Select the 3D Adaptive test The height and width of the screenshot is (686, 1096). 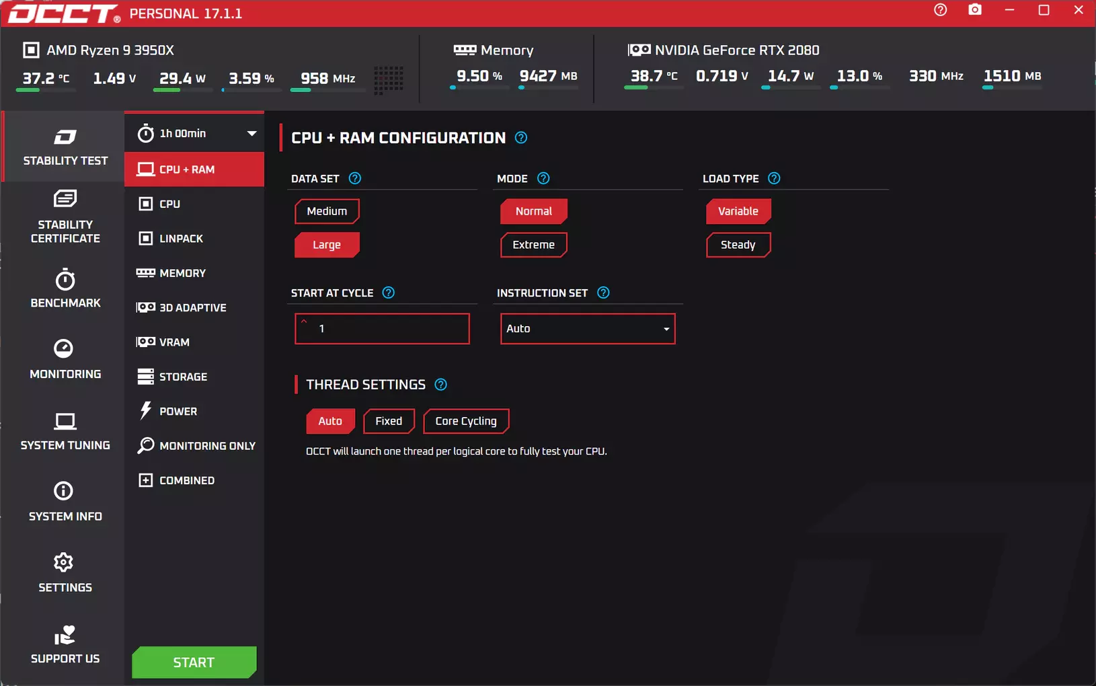pos(194,307)
